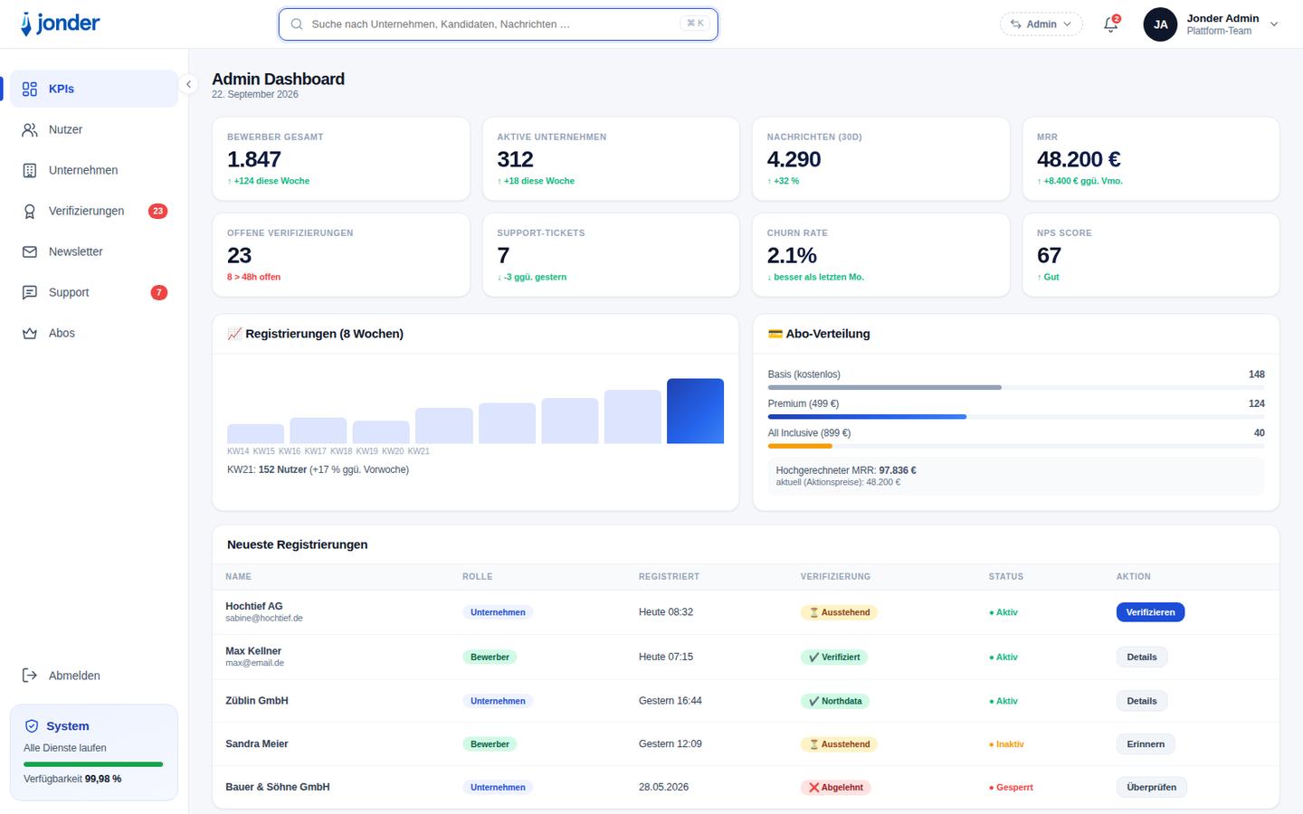The image size is (1303, 814).
Task: Open the Nachrichten (30D) KPI card
Action: [880, 158]
